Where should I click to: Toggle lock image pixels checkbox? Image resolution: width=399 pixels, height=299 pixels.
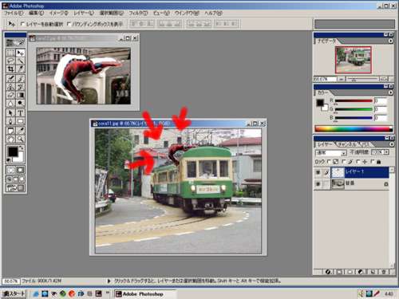(343, 162)
